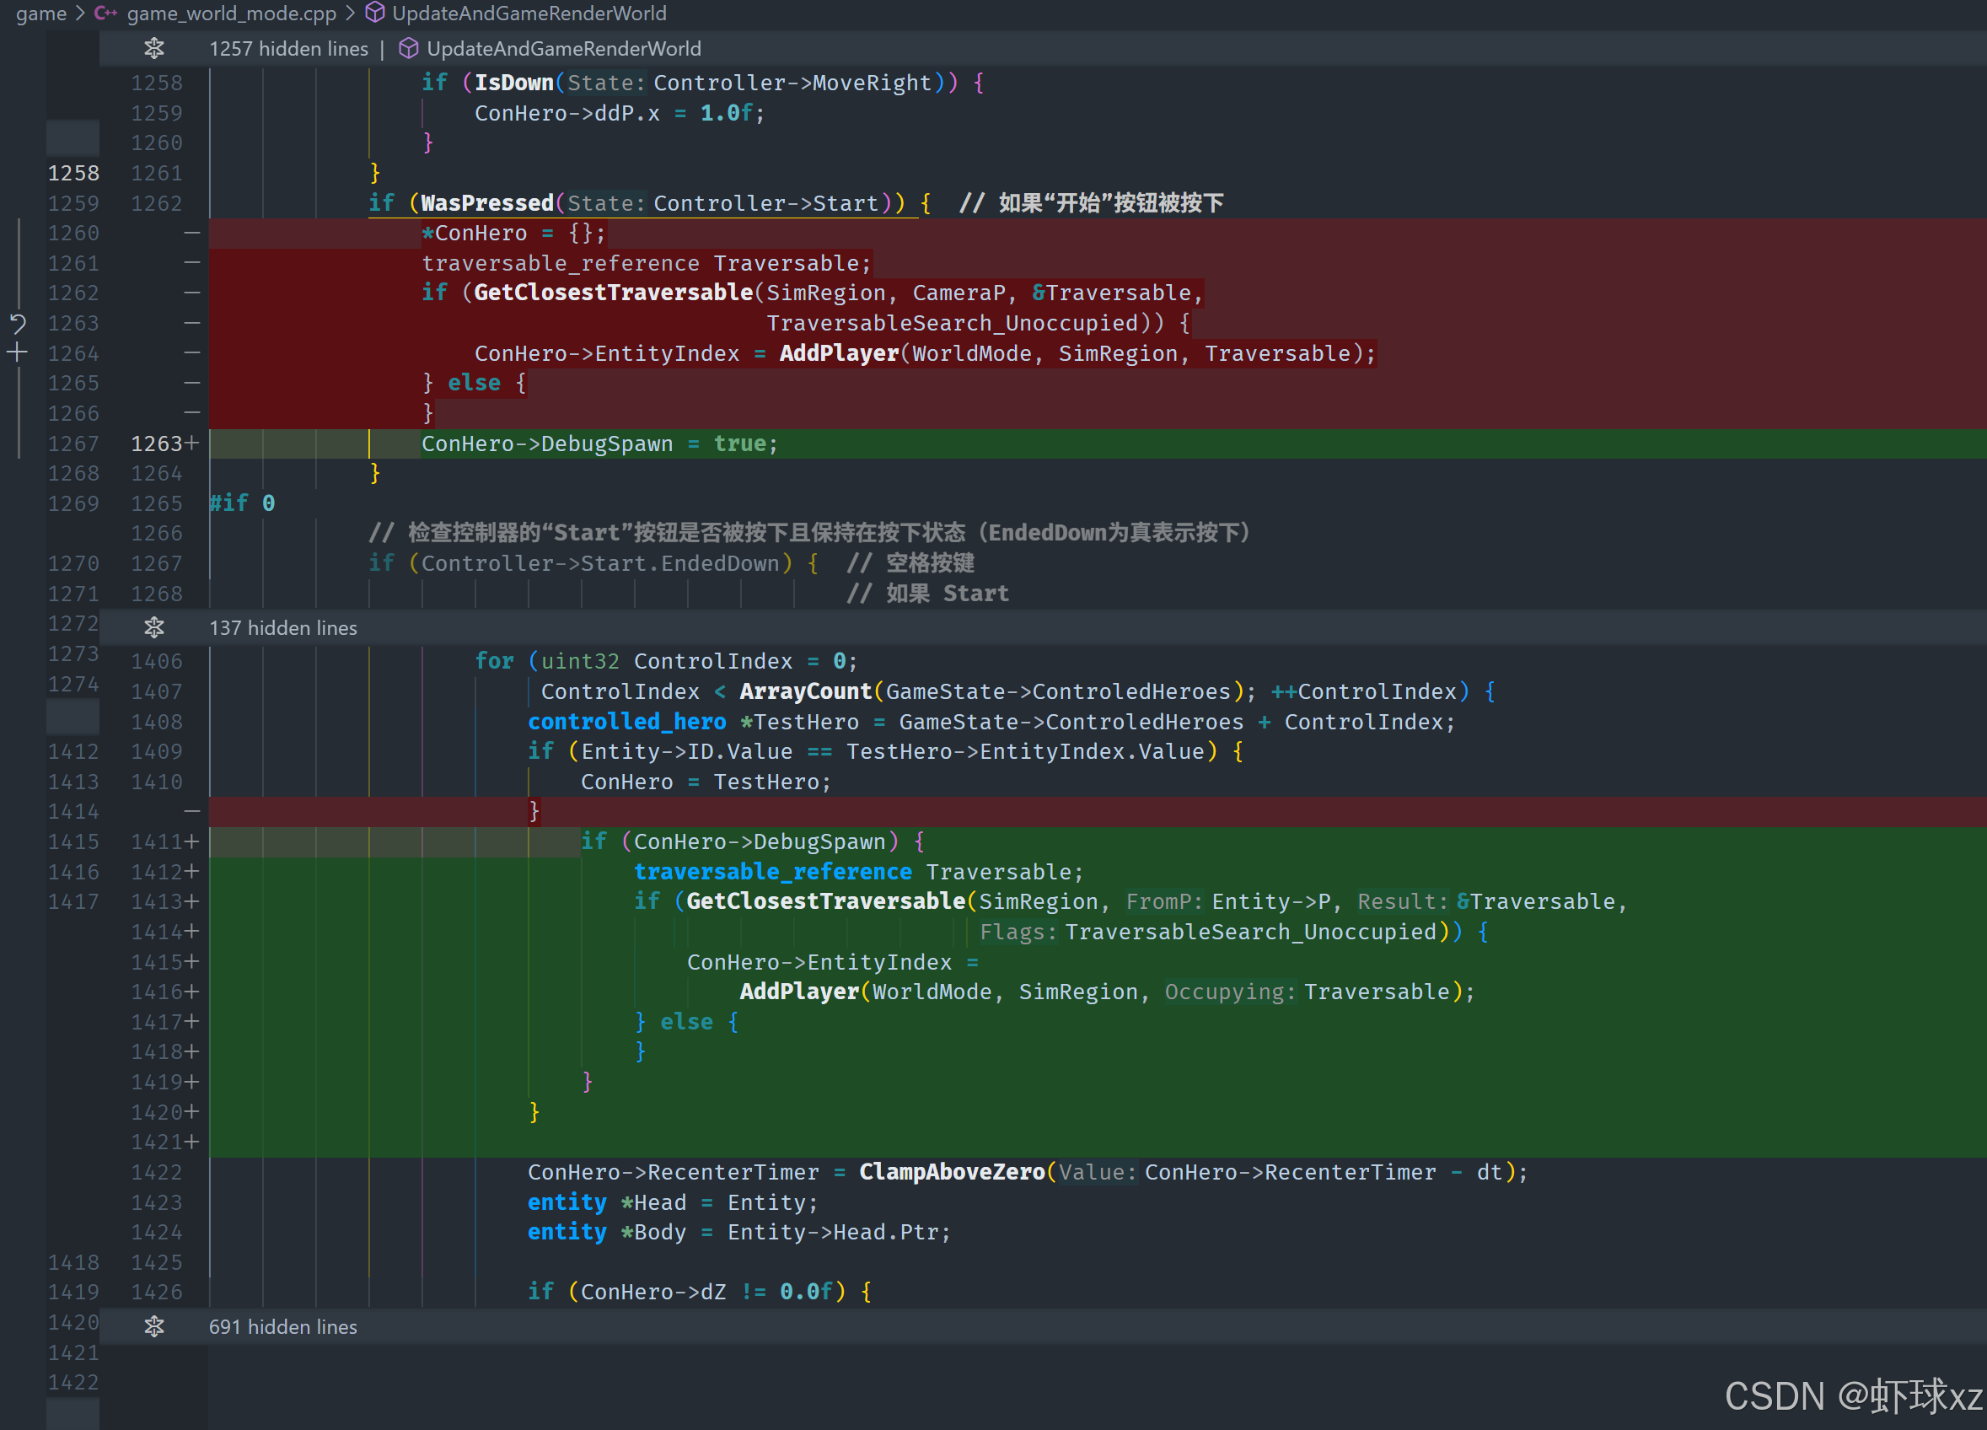Click '137 hidden lines' text
Screen dimensions: 1987x1430
coord(283,627)
